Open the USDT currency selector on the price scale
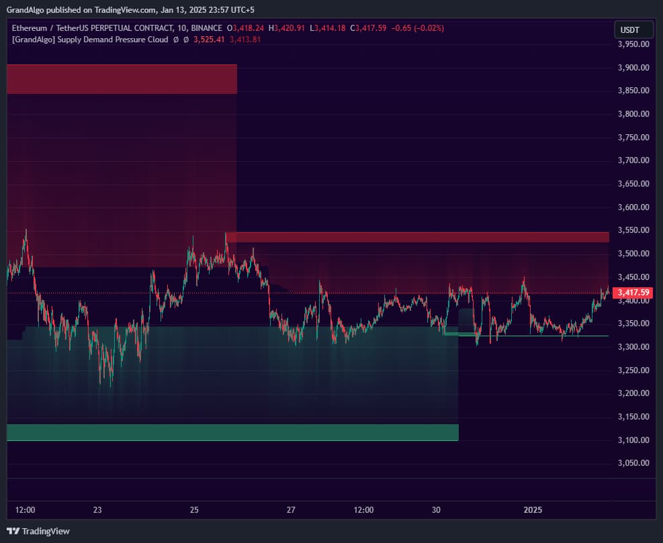Viewport: 663px width, 543px height. click(632, 30)
